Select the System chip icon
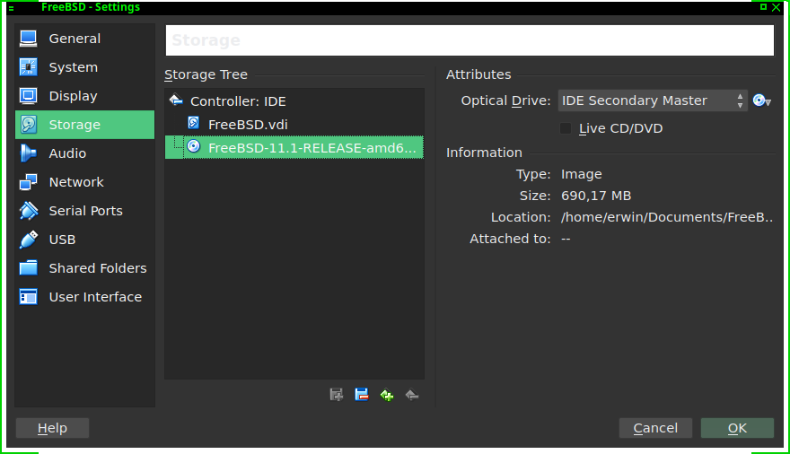 coord(28,67)
